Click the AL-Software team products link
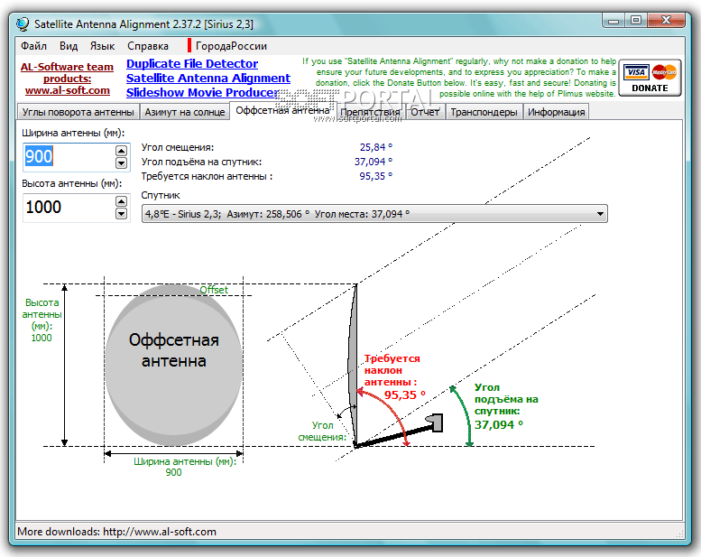This screenshot has width=701, height=557. click(67, 72)
